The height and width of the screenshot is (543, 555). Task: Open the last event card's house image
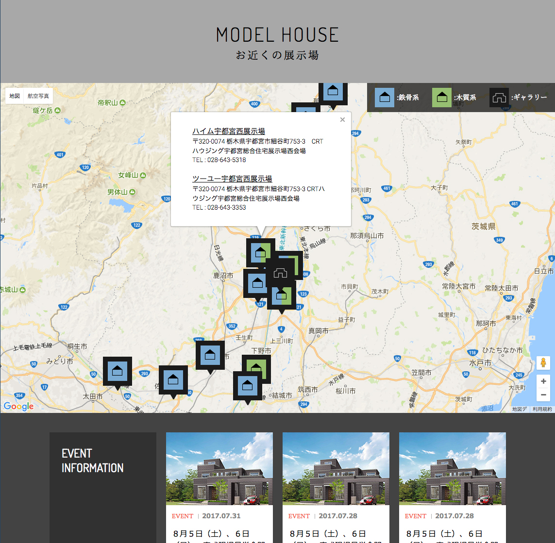(453, 469)
